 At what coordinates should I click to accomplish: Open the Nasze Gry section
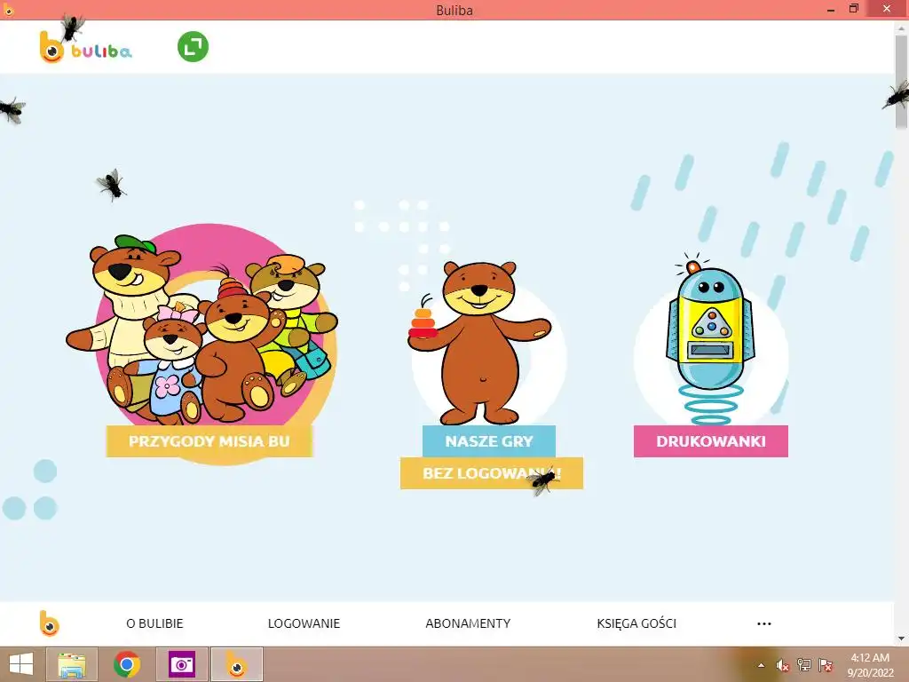coord(489,441)
